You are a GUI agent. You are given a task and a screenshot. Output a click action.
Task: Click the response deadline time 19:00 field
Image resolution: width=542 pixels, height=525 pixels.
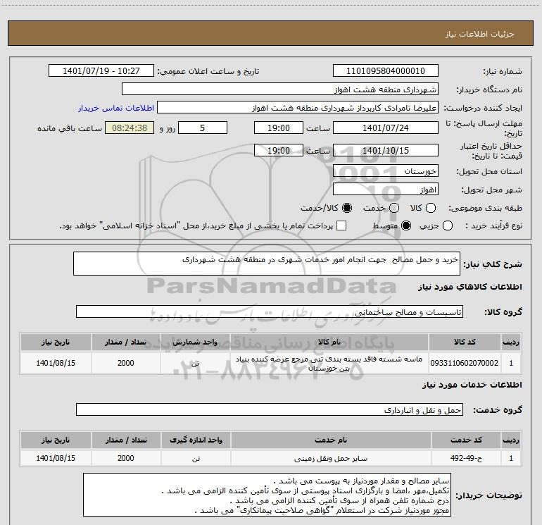(279, 128)
